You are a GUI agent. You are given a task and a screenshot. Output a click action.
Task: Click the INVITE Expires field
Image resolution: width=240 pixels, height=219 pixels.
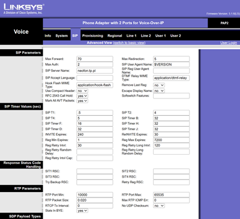(x=95, y=134)
